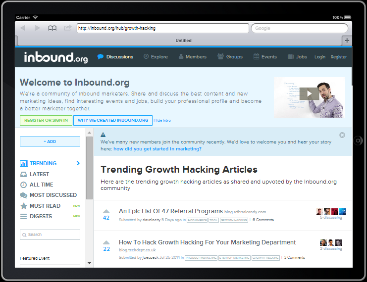Click the inbound.org logo
The image size is (367, 282).
[56, 57]
